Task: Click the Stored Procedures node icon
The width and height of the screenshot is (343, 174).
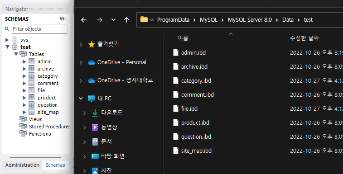Action: pos(23,126)
